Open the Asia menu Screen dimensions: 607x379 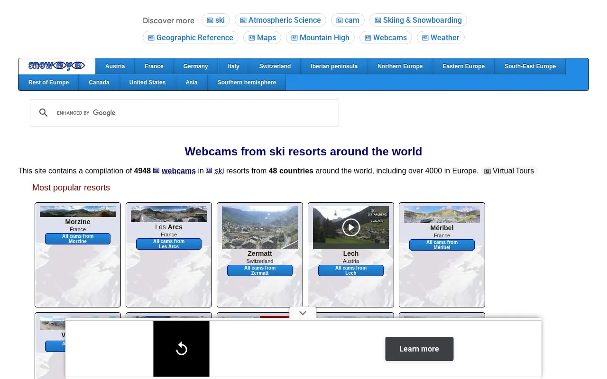coord(192,82)
